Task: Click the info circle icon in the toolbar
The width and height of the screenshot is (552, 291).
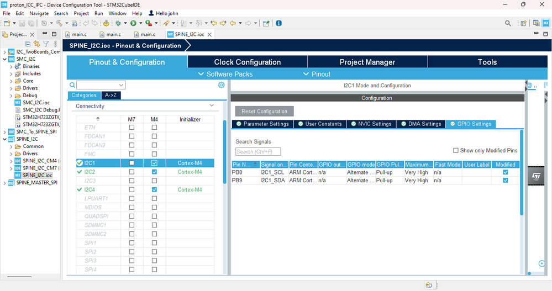Action: click(279, 23)
